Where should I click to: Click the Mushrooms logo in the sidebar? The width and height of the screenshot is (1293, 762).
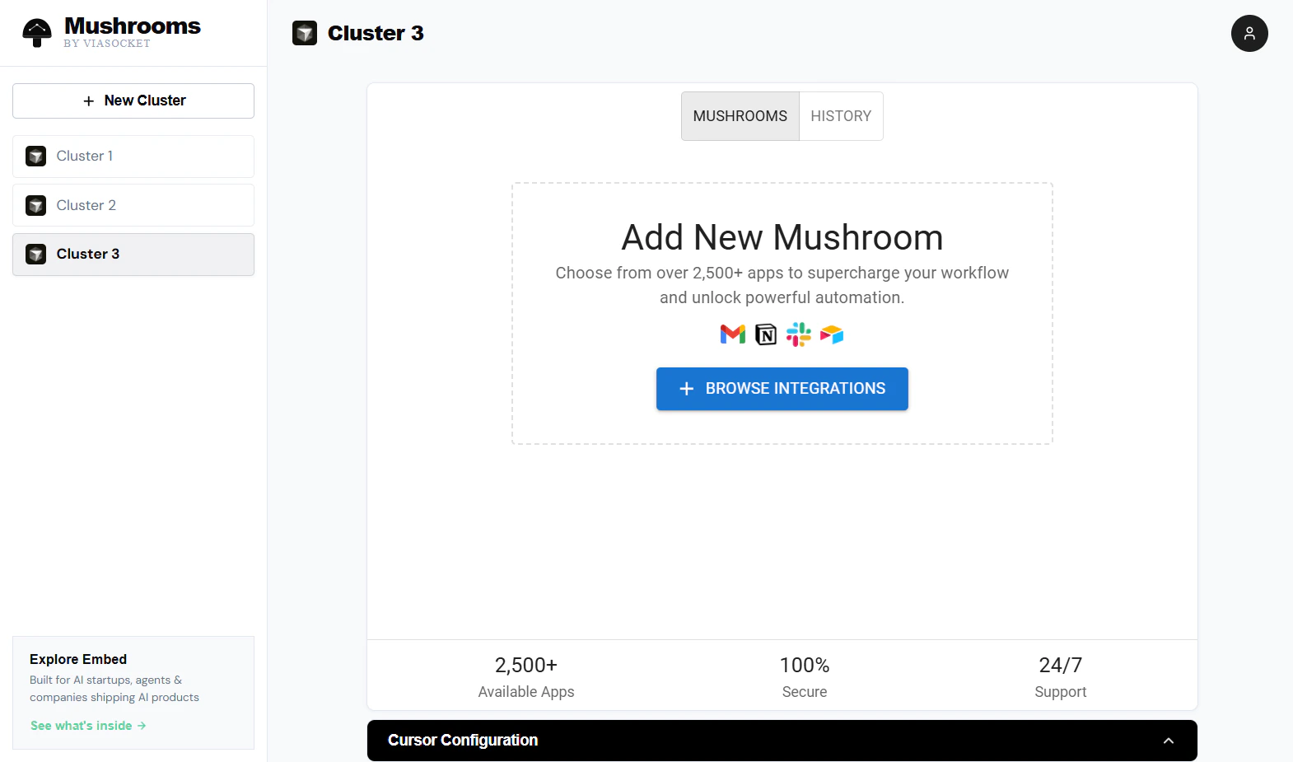point(36,31)
